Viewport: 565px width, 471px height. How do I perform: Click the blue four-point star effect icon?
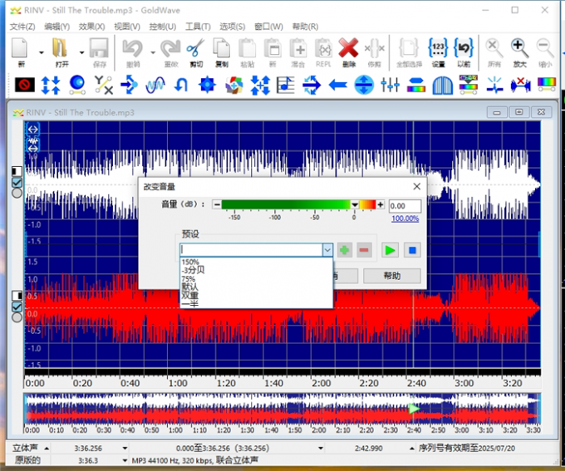(207, 85)
